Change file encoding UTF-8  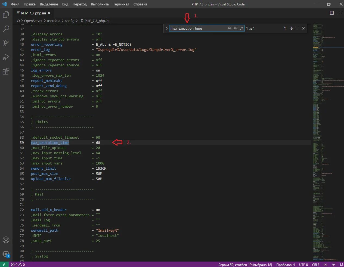(x=303, y=264)
